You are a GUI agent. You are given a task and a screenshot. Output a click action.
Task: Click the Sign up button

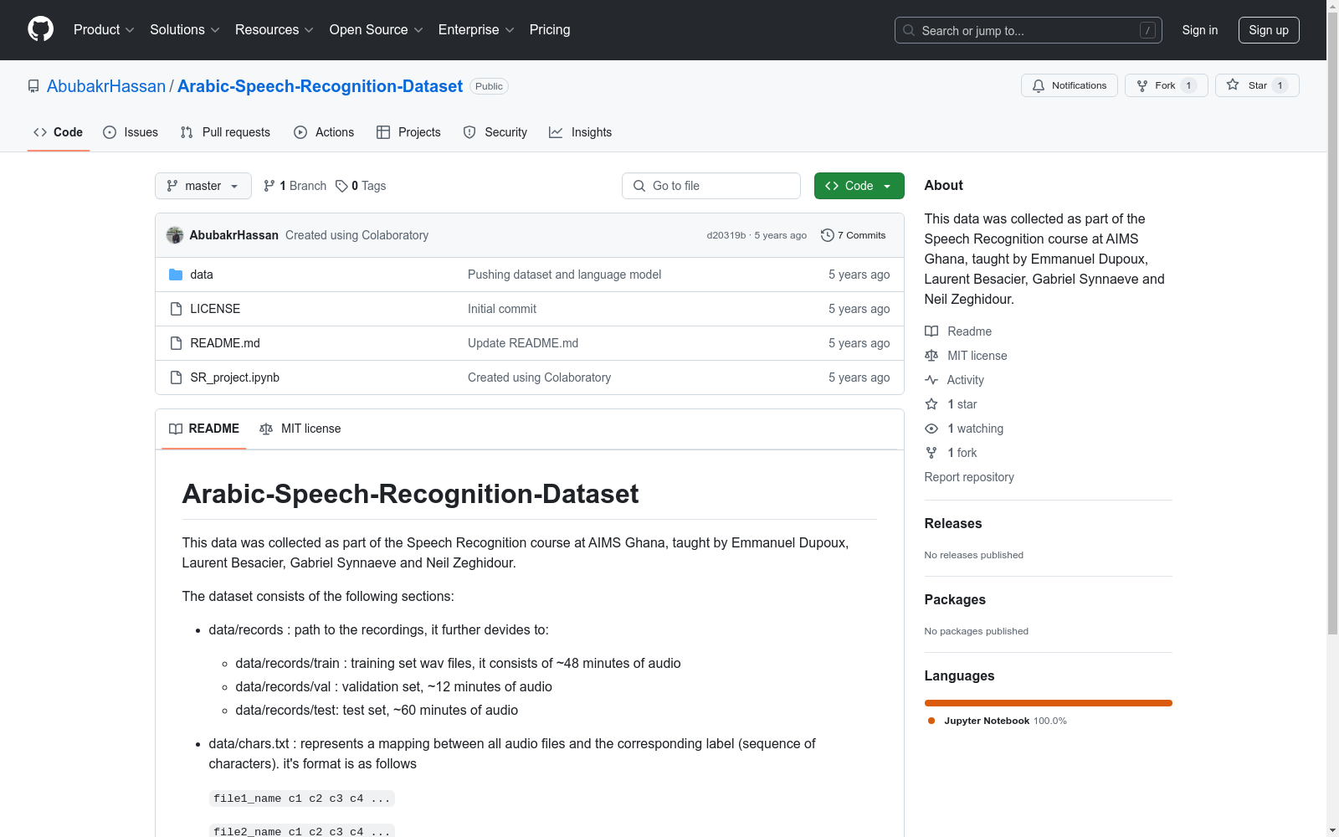pos(1269,30)
